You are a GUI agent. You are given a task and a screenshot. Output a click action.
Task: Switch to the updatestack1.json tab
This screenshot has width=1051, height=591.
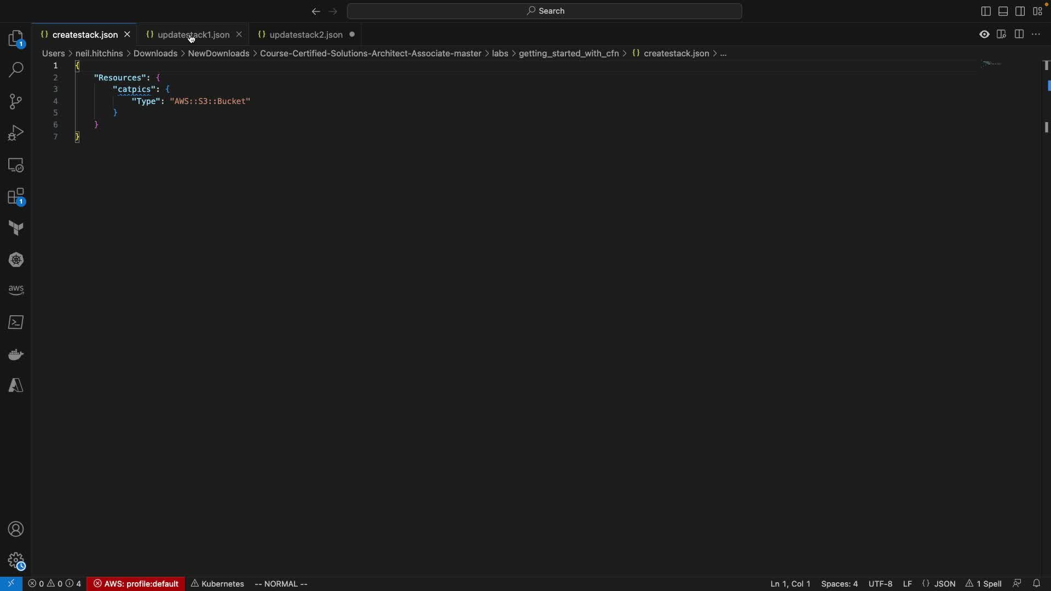(x=193, y=34)
